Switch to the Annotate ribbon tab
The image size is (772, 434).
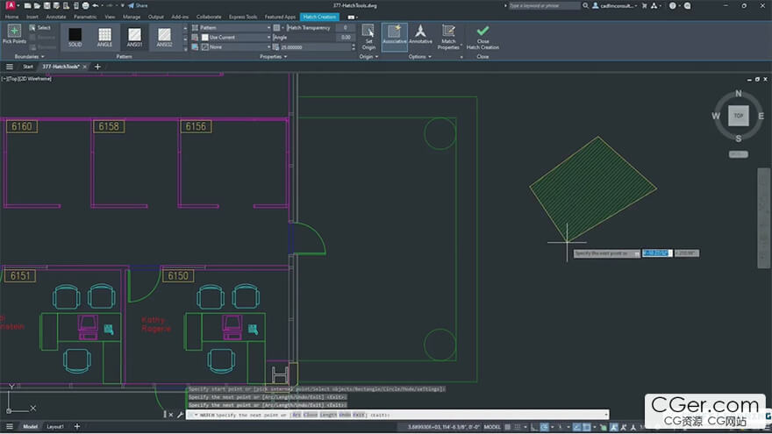54,17
